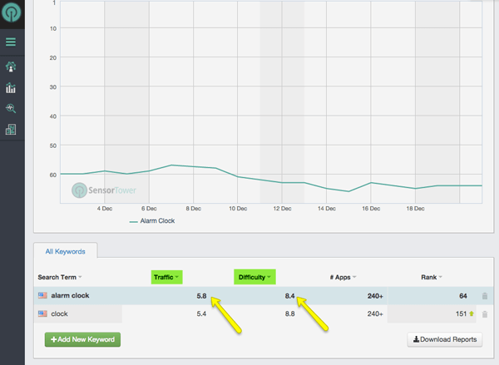Click Download Reports button
This screenshot has width=499, height=365.
445,339
